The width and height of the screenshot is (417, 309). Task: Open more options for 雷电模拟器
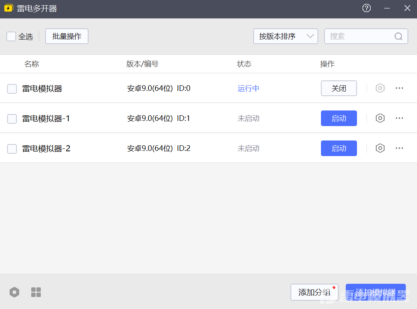click(x=399, y=88)
